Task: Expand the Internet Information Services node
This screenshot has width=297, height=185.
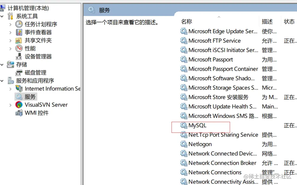Action: [x=11, y=89]
